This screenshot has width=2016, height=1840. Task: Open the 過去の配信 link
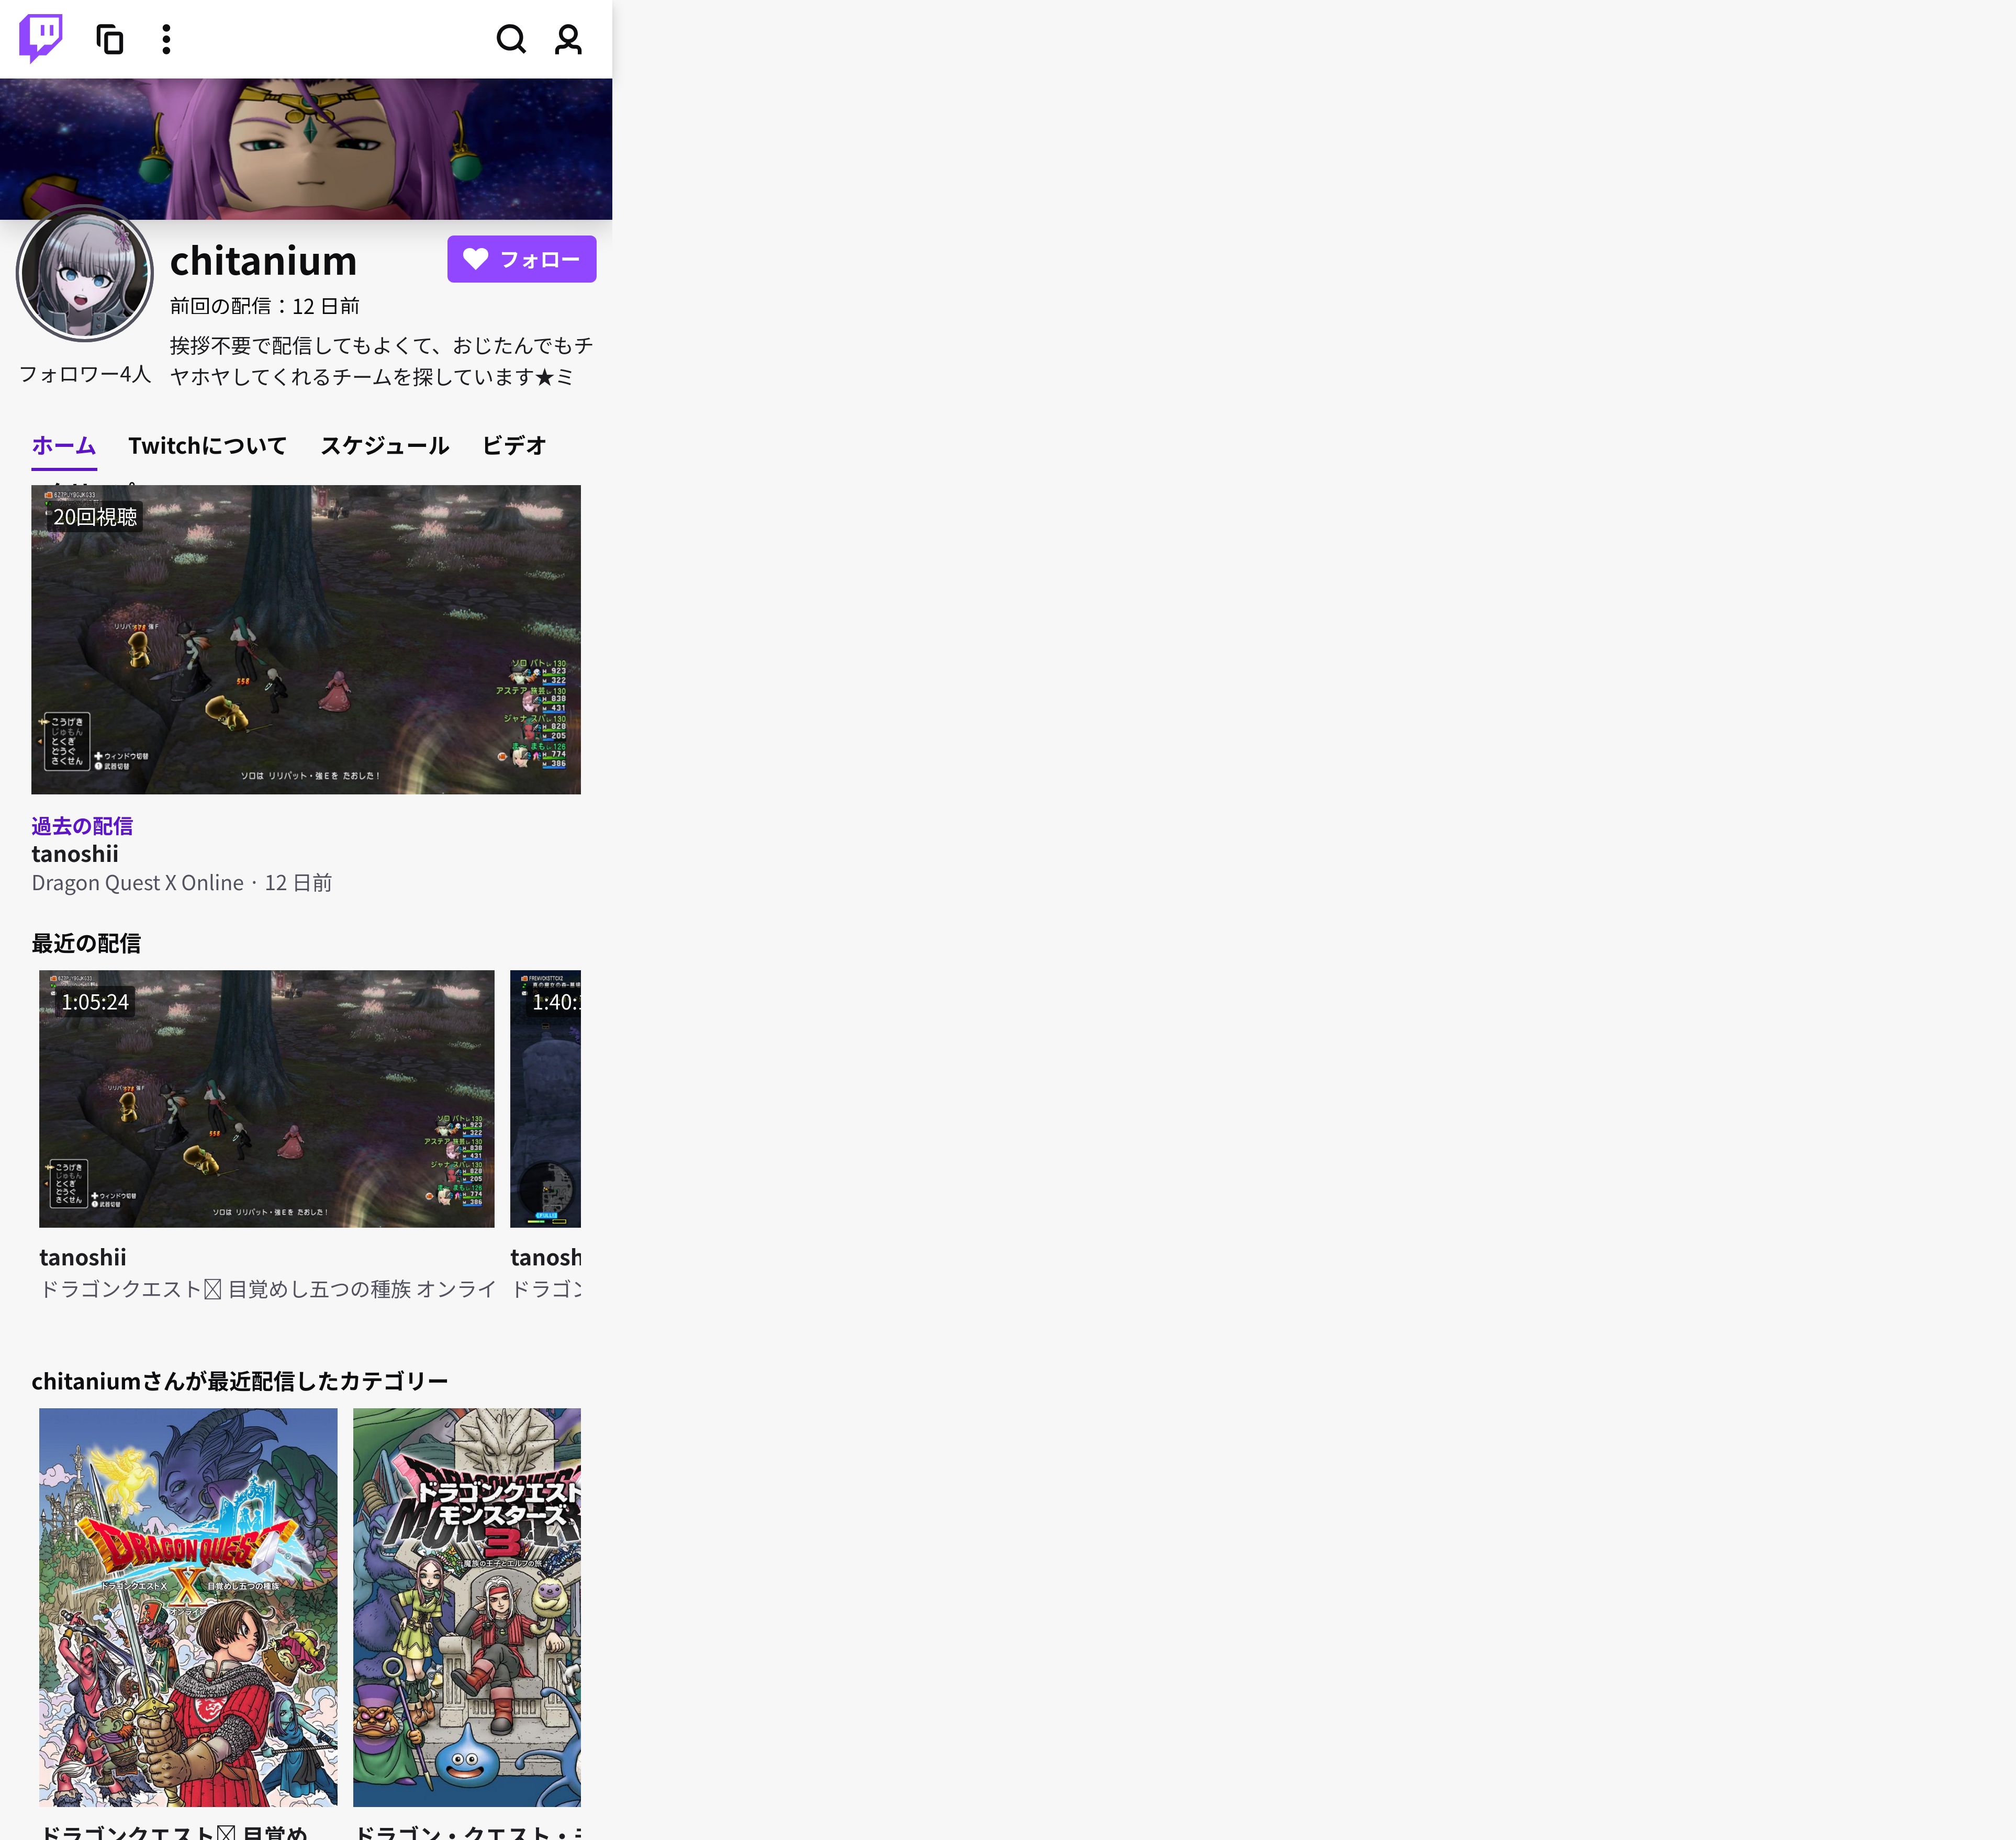coord(82,826)
